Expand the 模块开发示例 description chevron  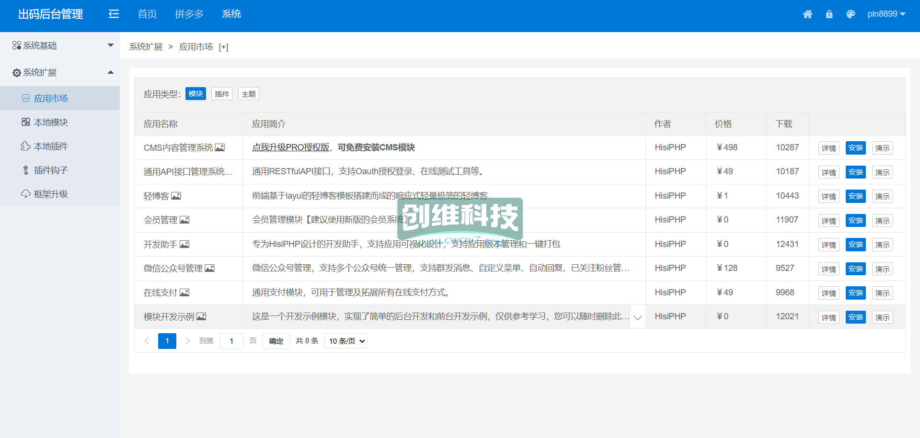[637, 317]
